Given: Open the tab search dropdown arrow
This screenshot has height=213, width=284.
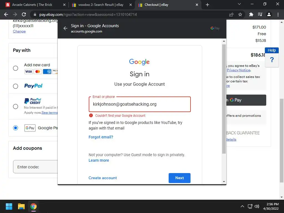Looking at the screenshot, I should 239,4.
